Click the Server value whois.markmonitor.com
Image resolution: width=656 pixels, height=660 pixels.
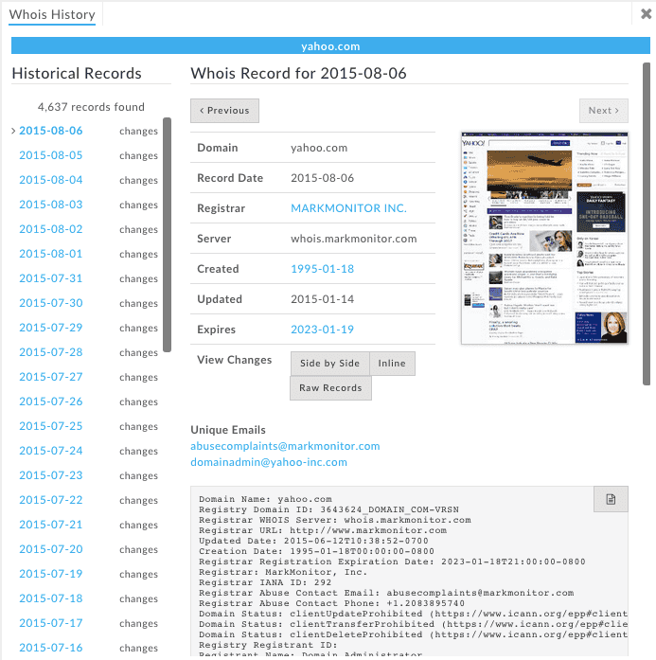pyautogui.click(x=354, y=239)
